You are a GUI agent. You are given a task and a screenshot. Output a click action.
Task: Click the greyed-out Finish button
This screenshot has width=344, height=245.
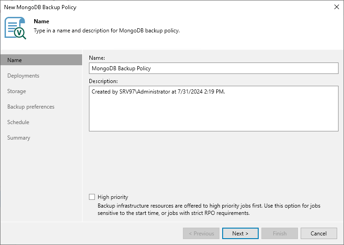(x=280, y=234)
